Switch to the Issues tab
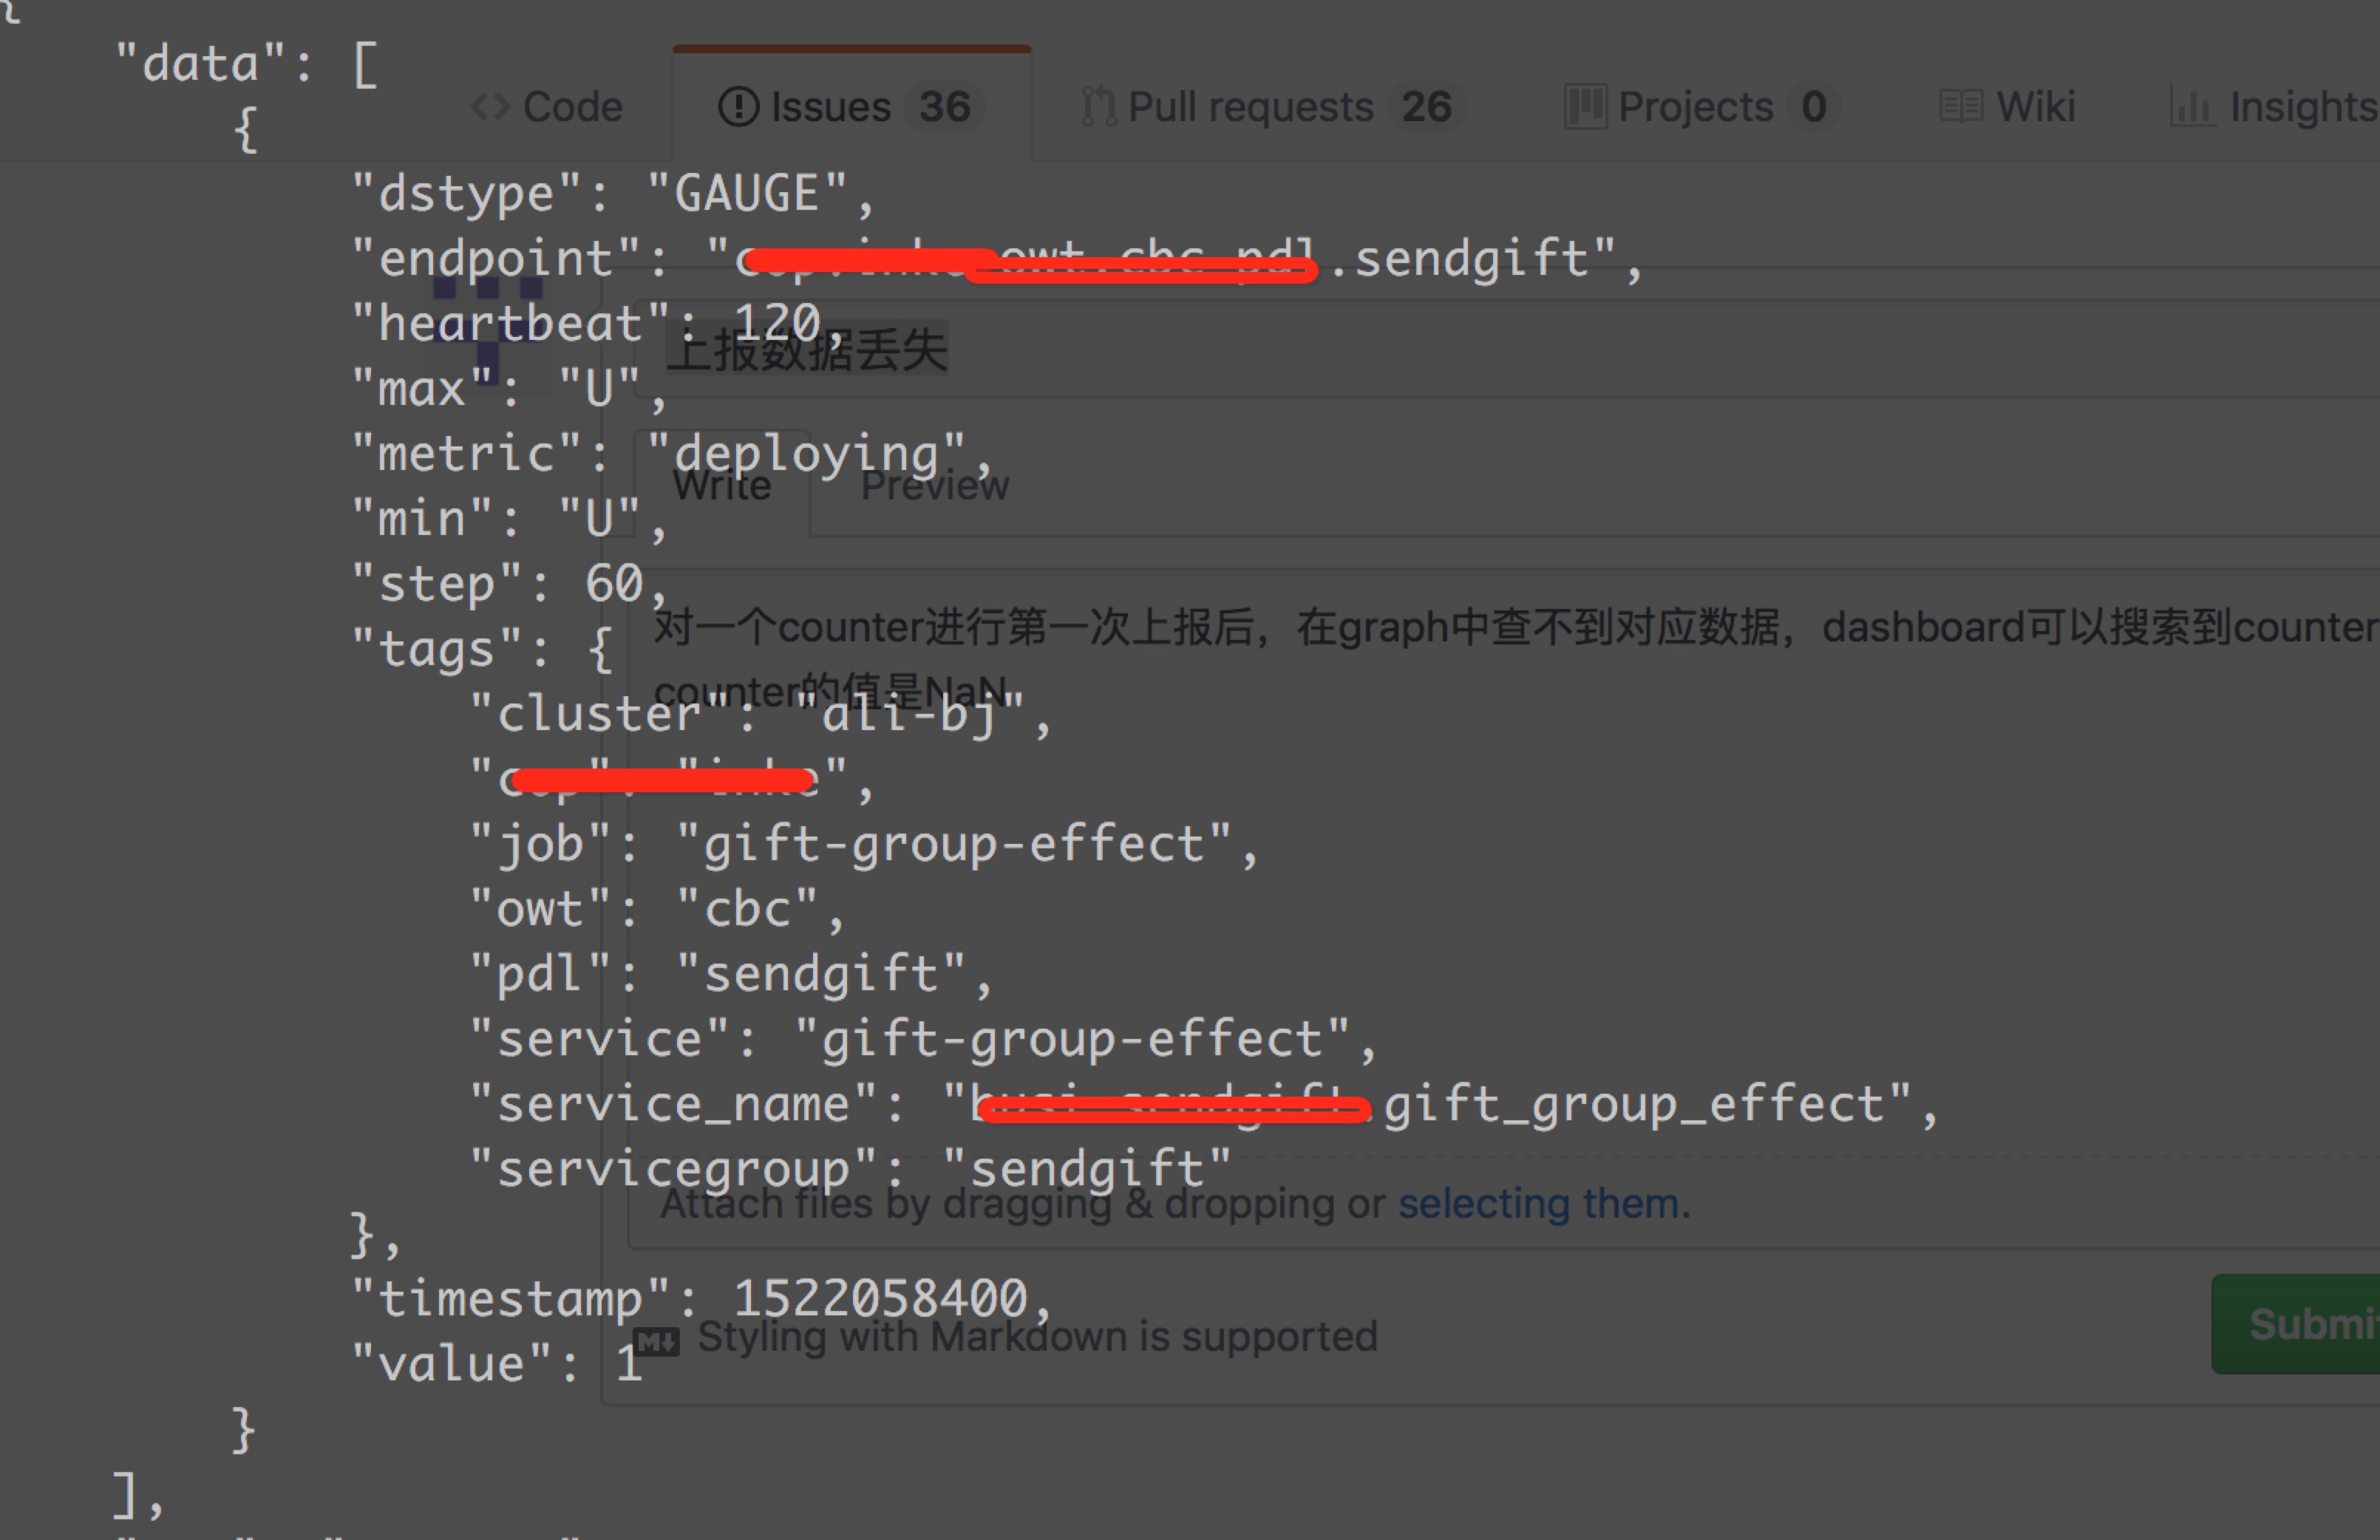The width and height of the screenshot is (2380, 1540). (x=851, y=105)
